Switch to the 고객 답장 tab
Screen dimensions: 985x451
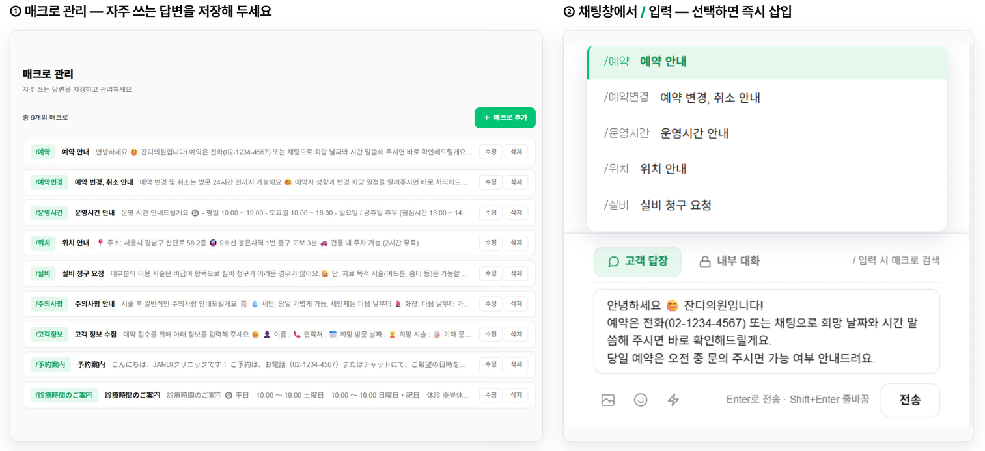(637, 262)
